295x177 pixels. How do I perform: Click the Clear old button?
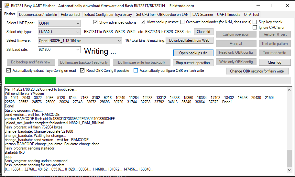203,32
